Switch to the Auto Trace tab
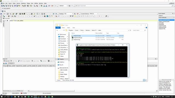 click(14, 61)
